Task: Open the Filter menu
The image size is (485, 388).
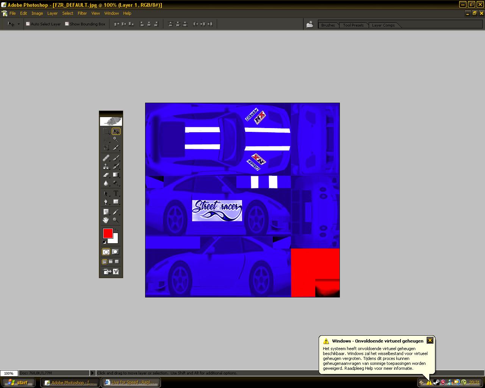Action: coord(82,13)
